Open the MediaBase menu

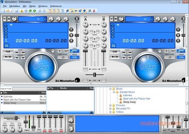tap(15, 6)
